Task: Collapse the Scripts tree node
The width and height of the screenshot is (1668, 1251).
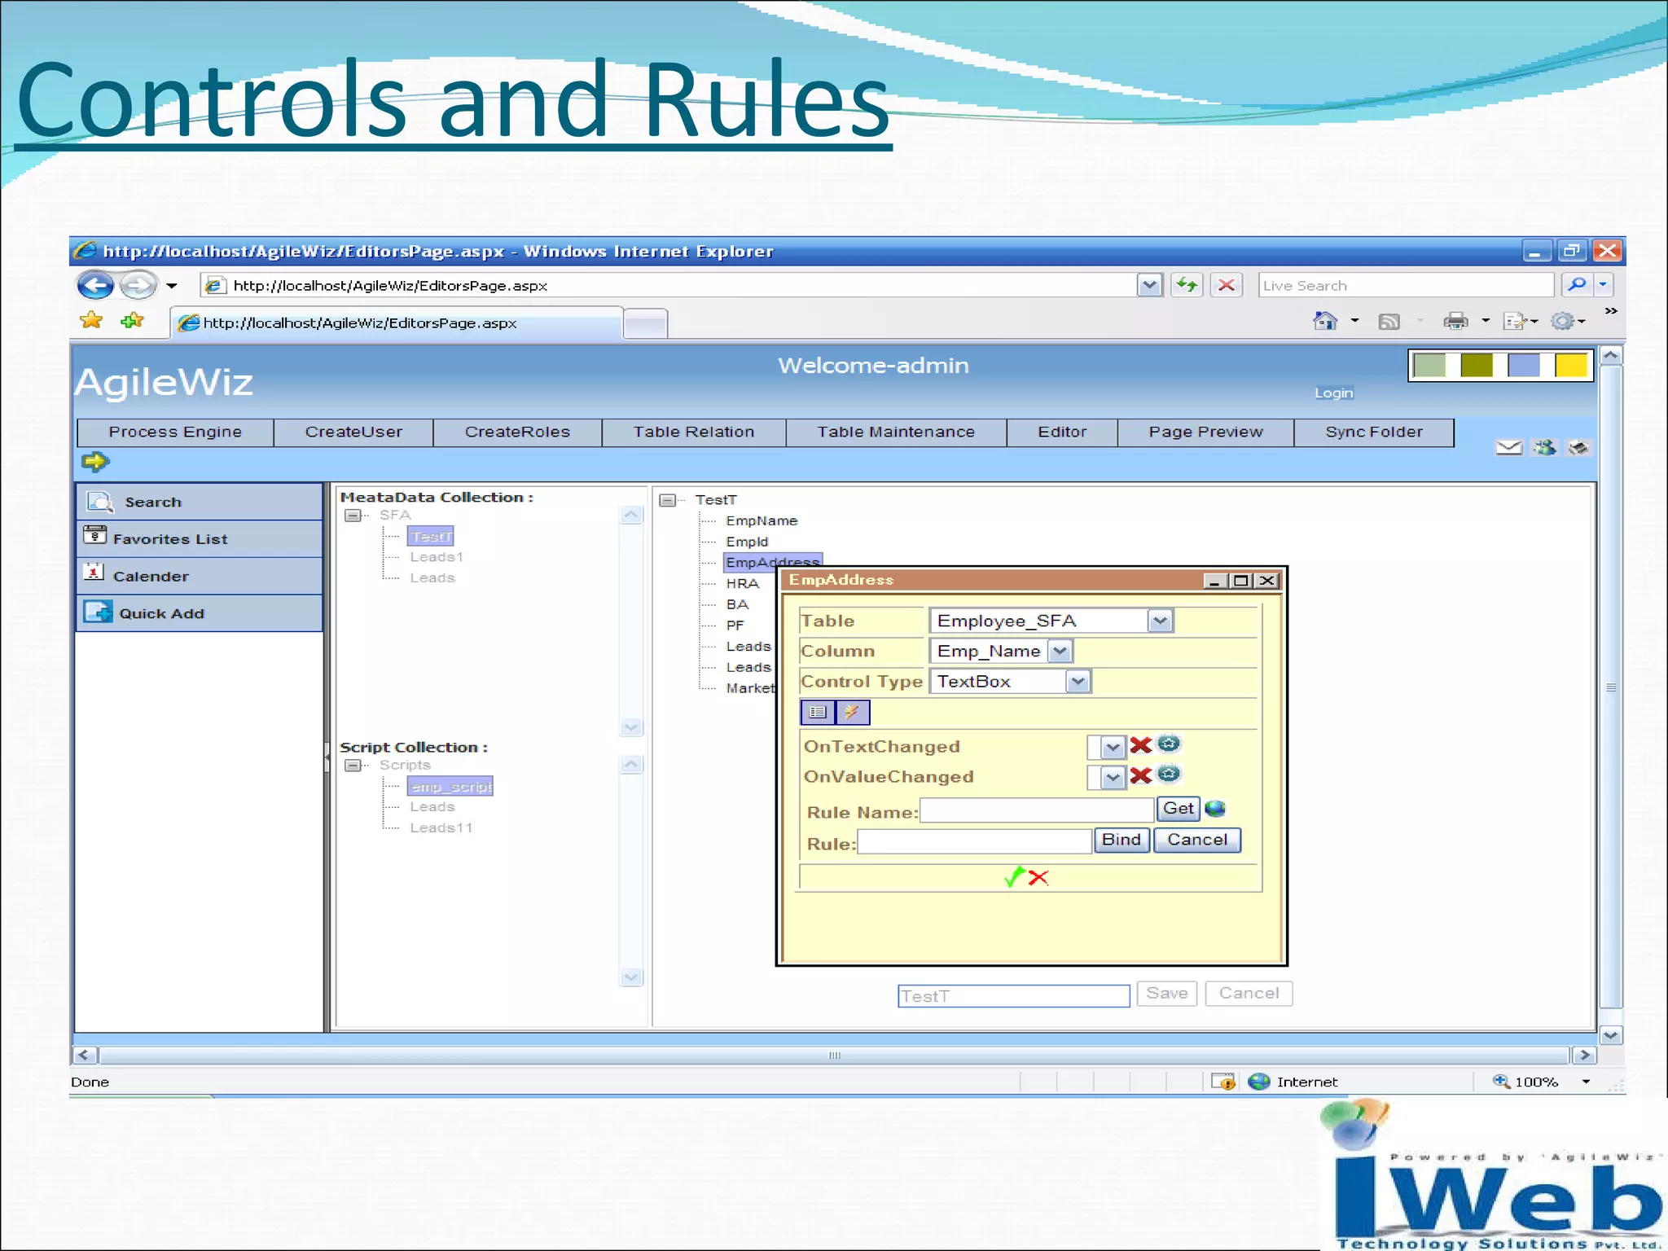Action: [x=353, y=766]
